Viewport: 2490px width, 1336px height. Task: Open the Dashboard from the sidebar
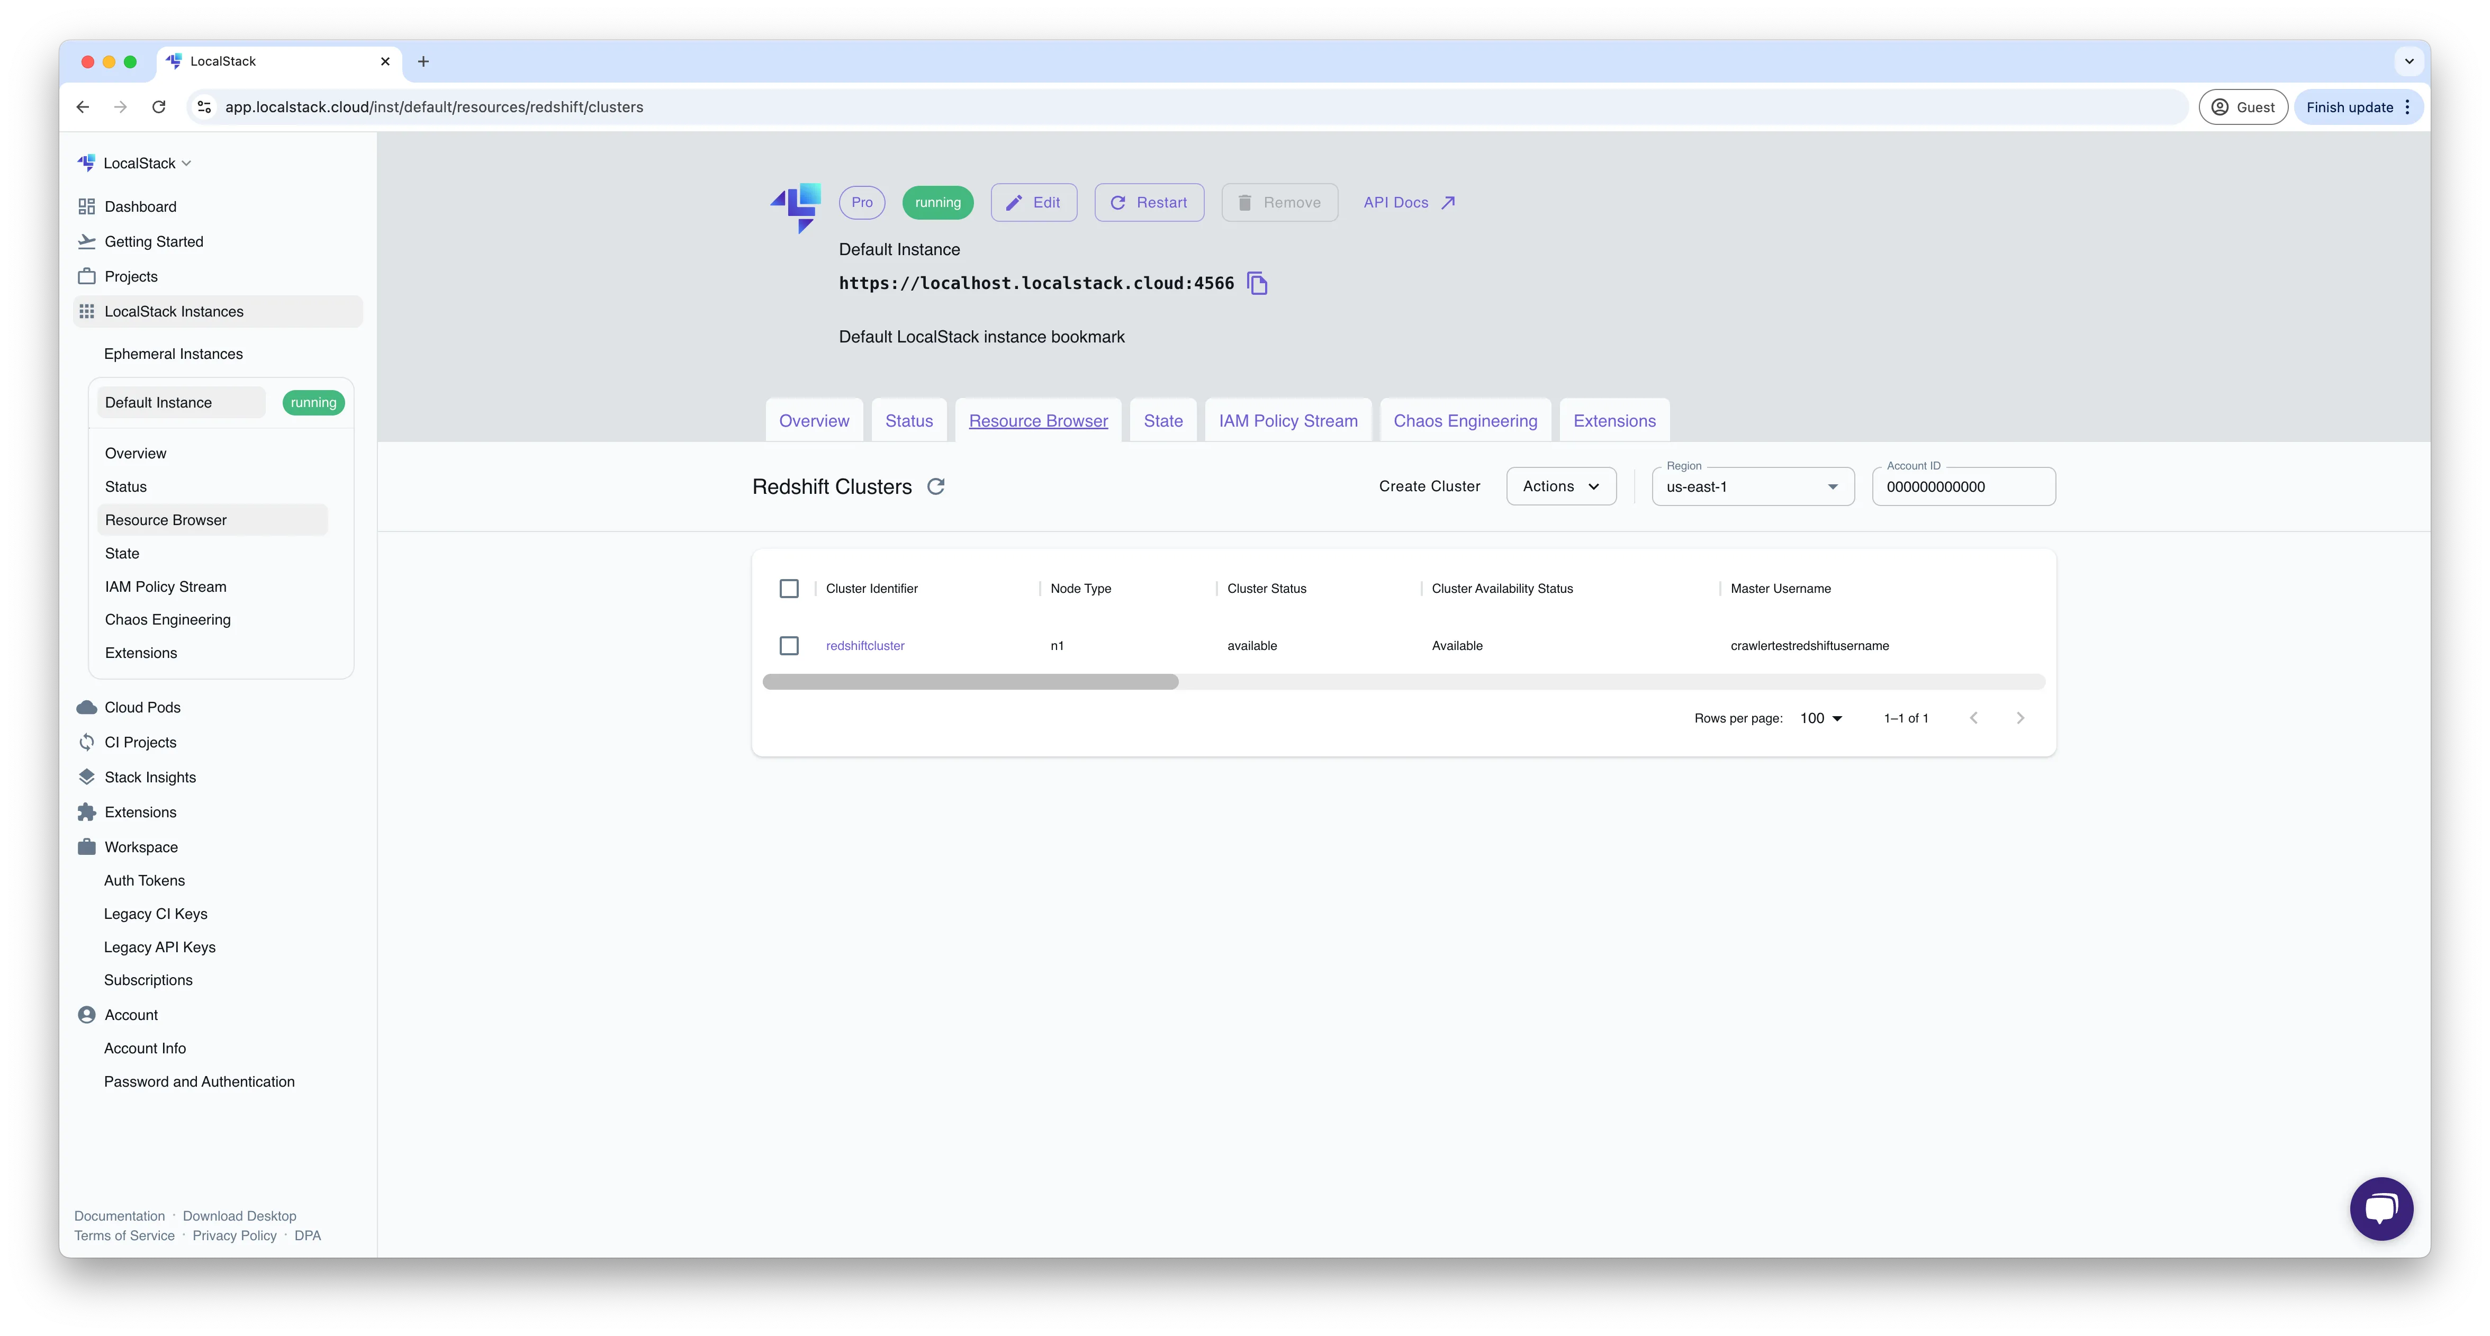(139, 206)
